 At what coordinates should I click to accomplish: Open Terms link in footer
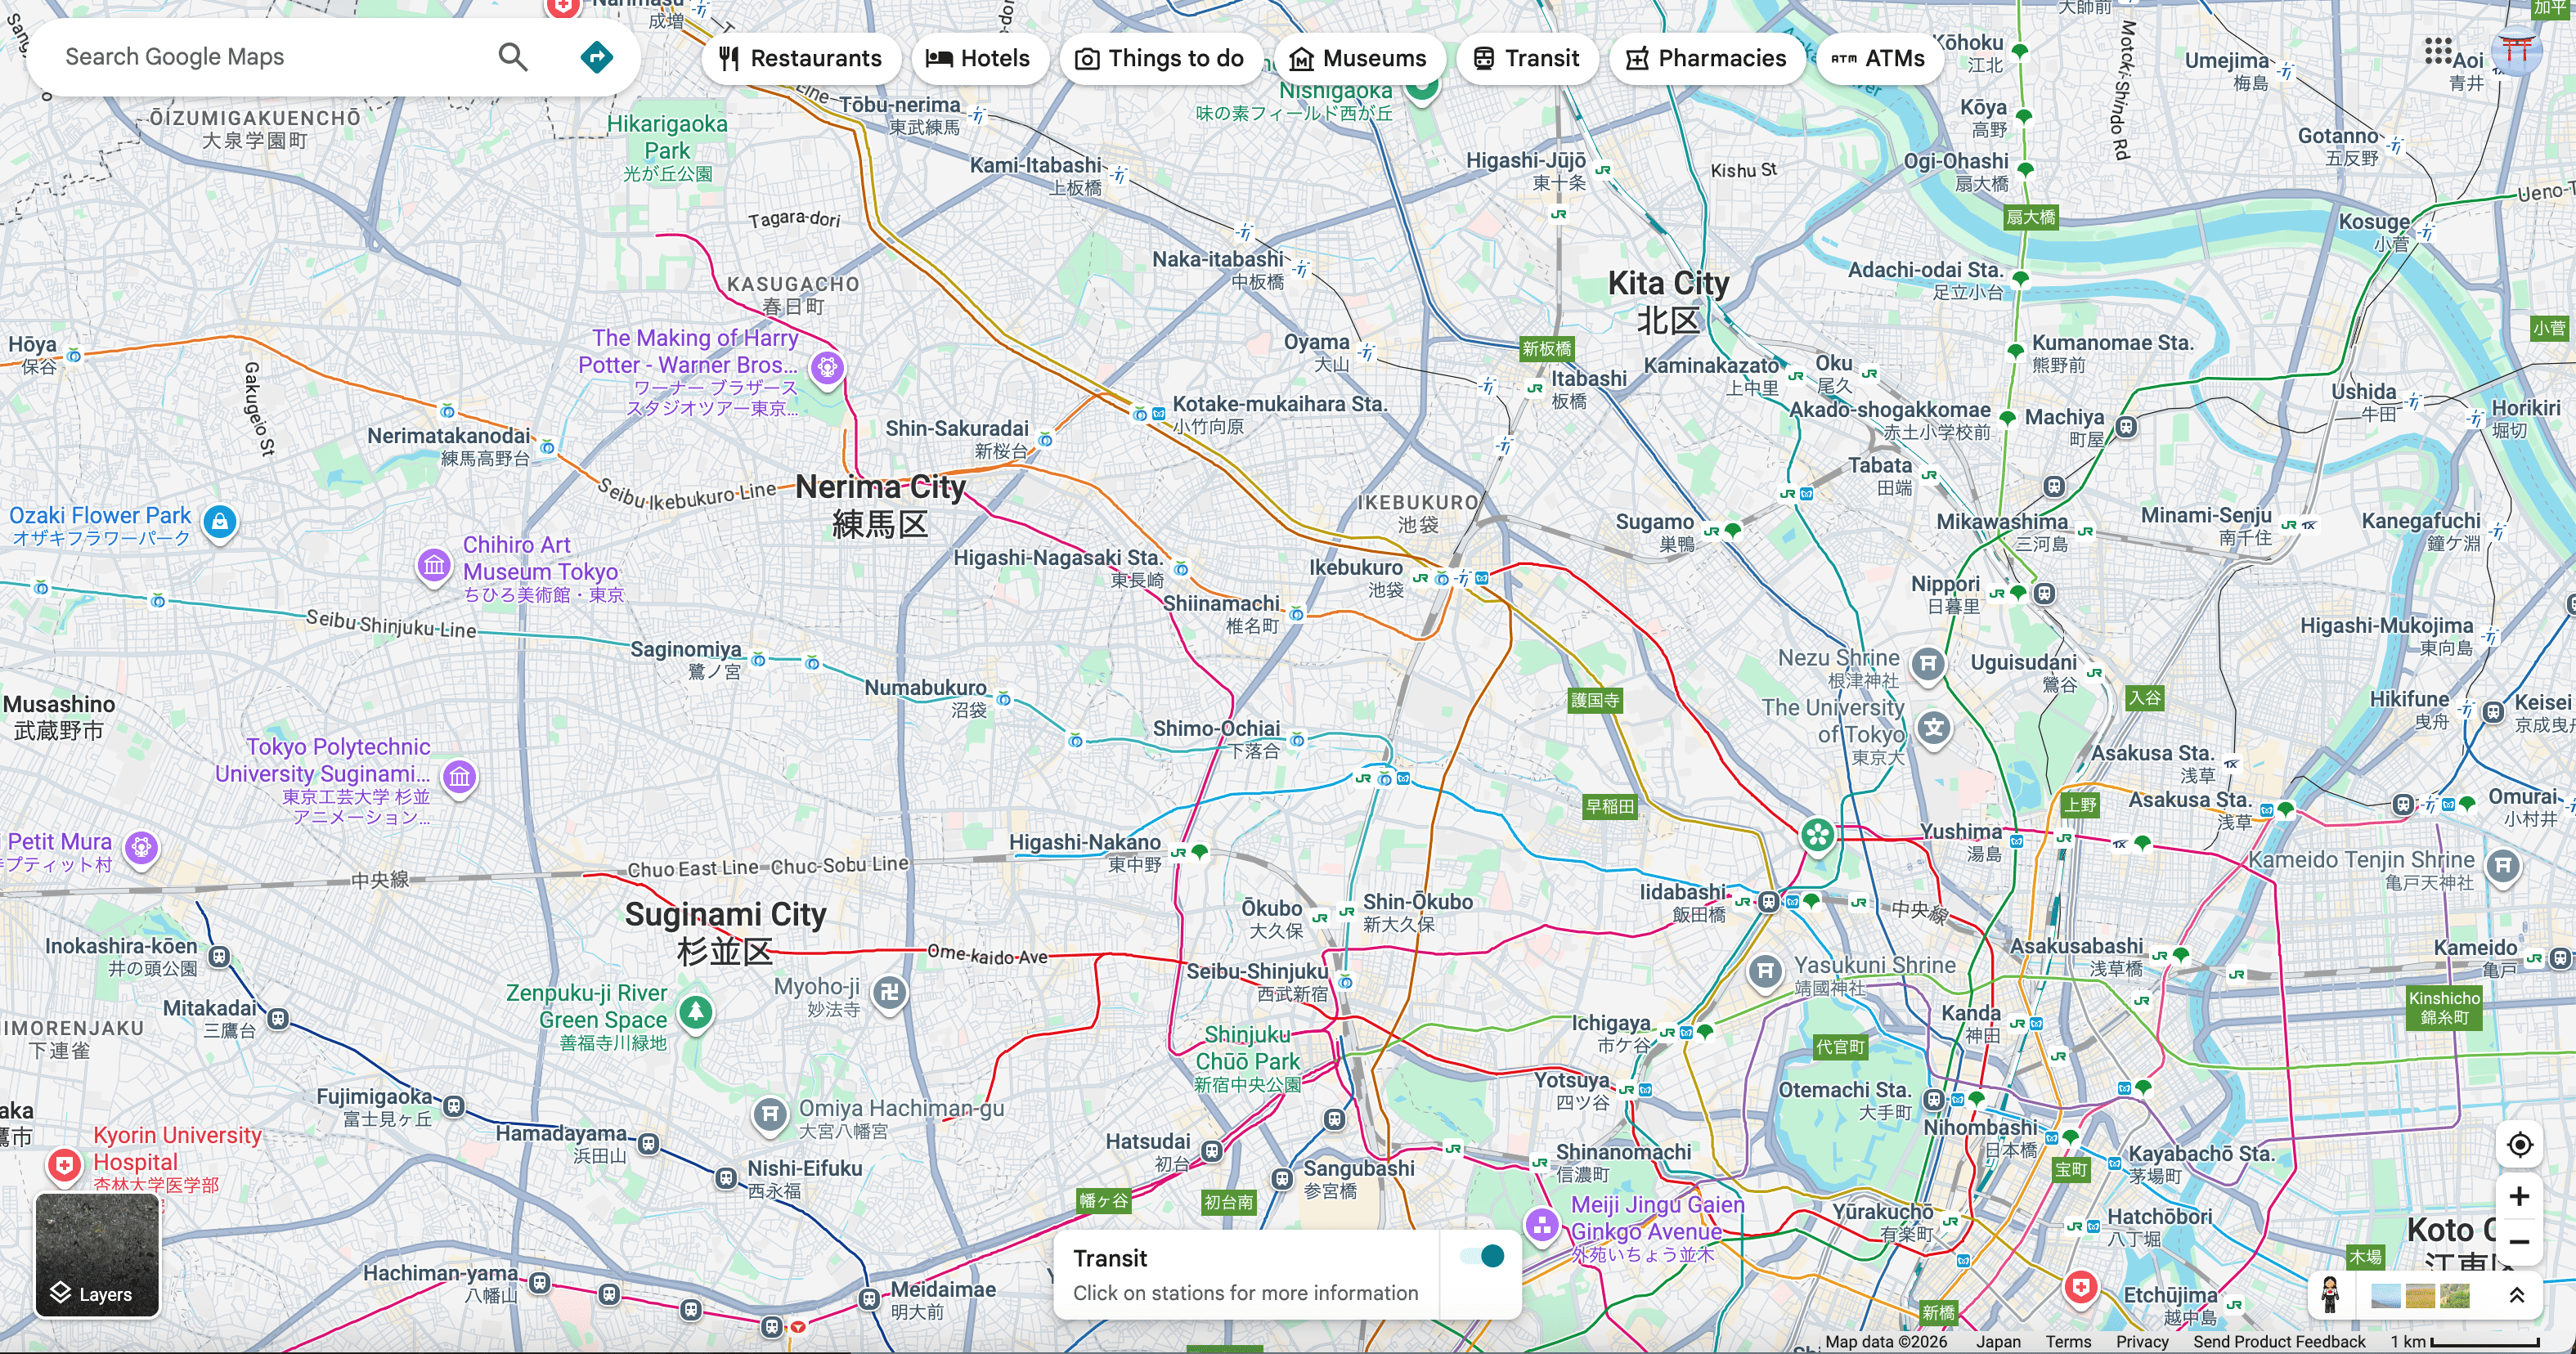click(x=2068, y=1342)
